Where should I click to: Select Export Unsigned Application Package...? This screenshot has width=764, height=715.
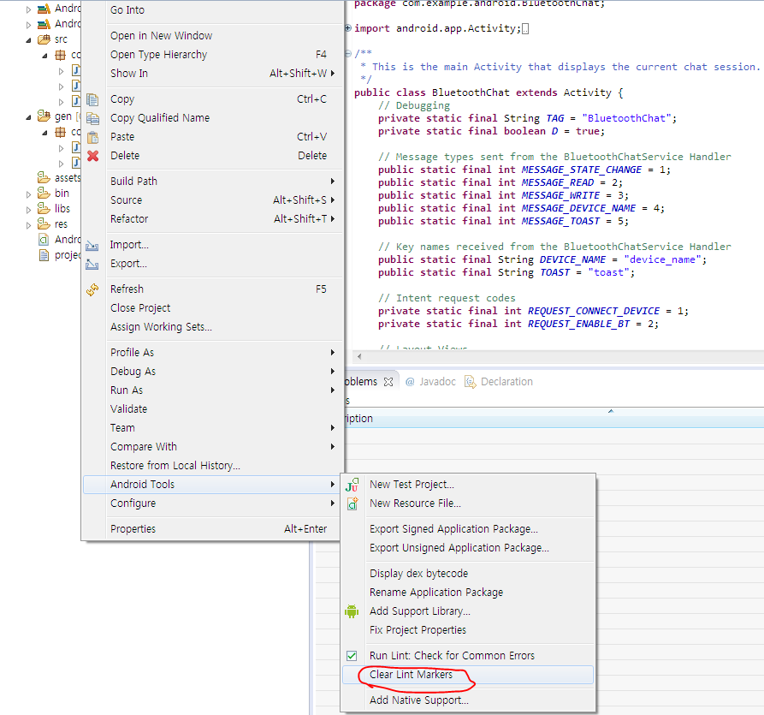(x=468, y=548)
